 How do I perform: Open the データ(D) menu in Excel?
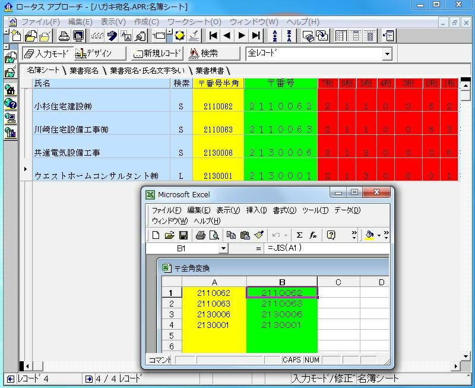coord(347,210)
